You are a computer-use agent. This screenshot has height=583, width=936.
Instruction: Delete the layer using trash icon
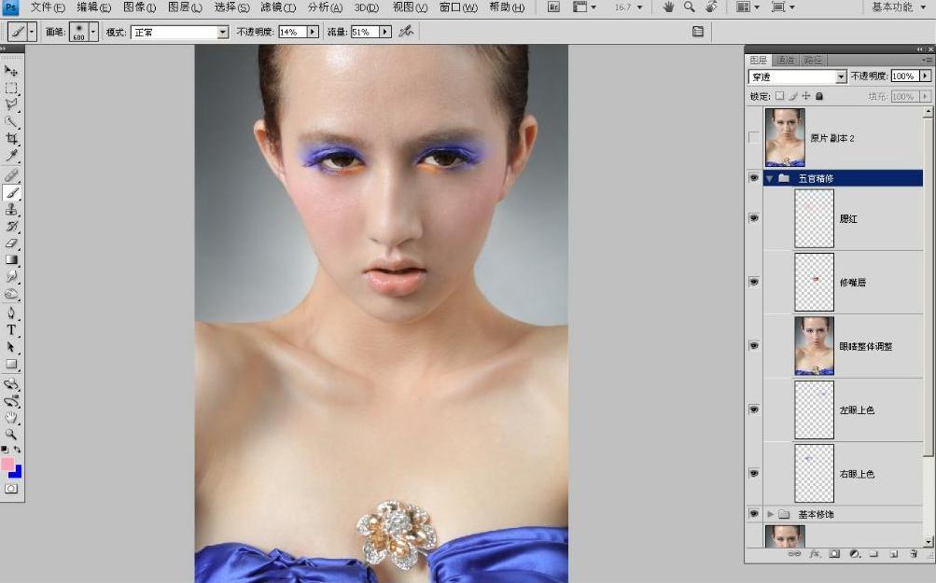point(914,554)
